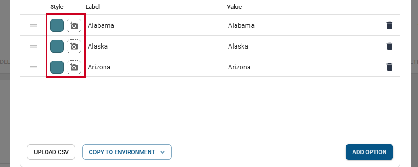
Task: Open color picker for Alabama swatch
Action: pos(57,25)
